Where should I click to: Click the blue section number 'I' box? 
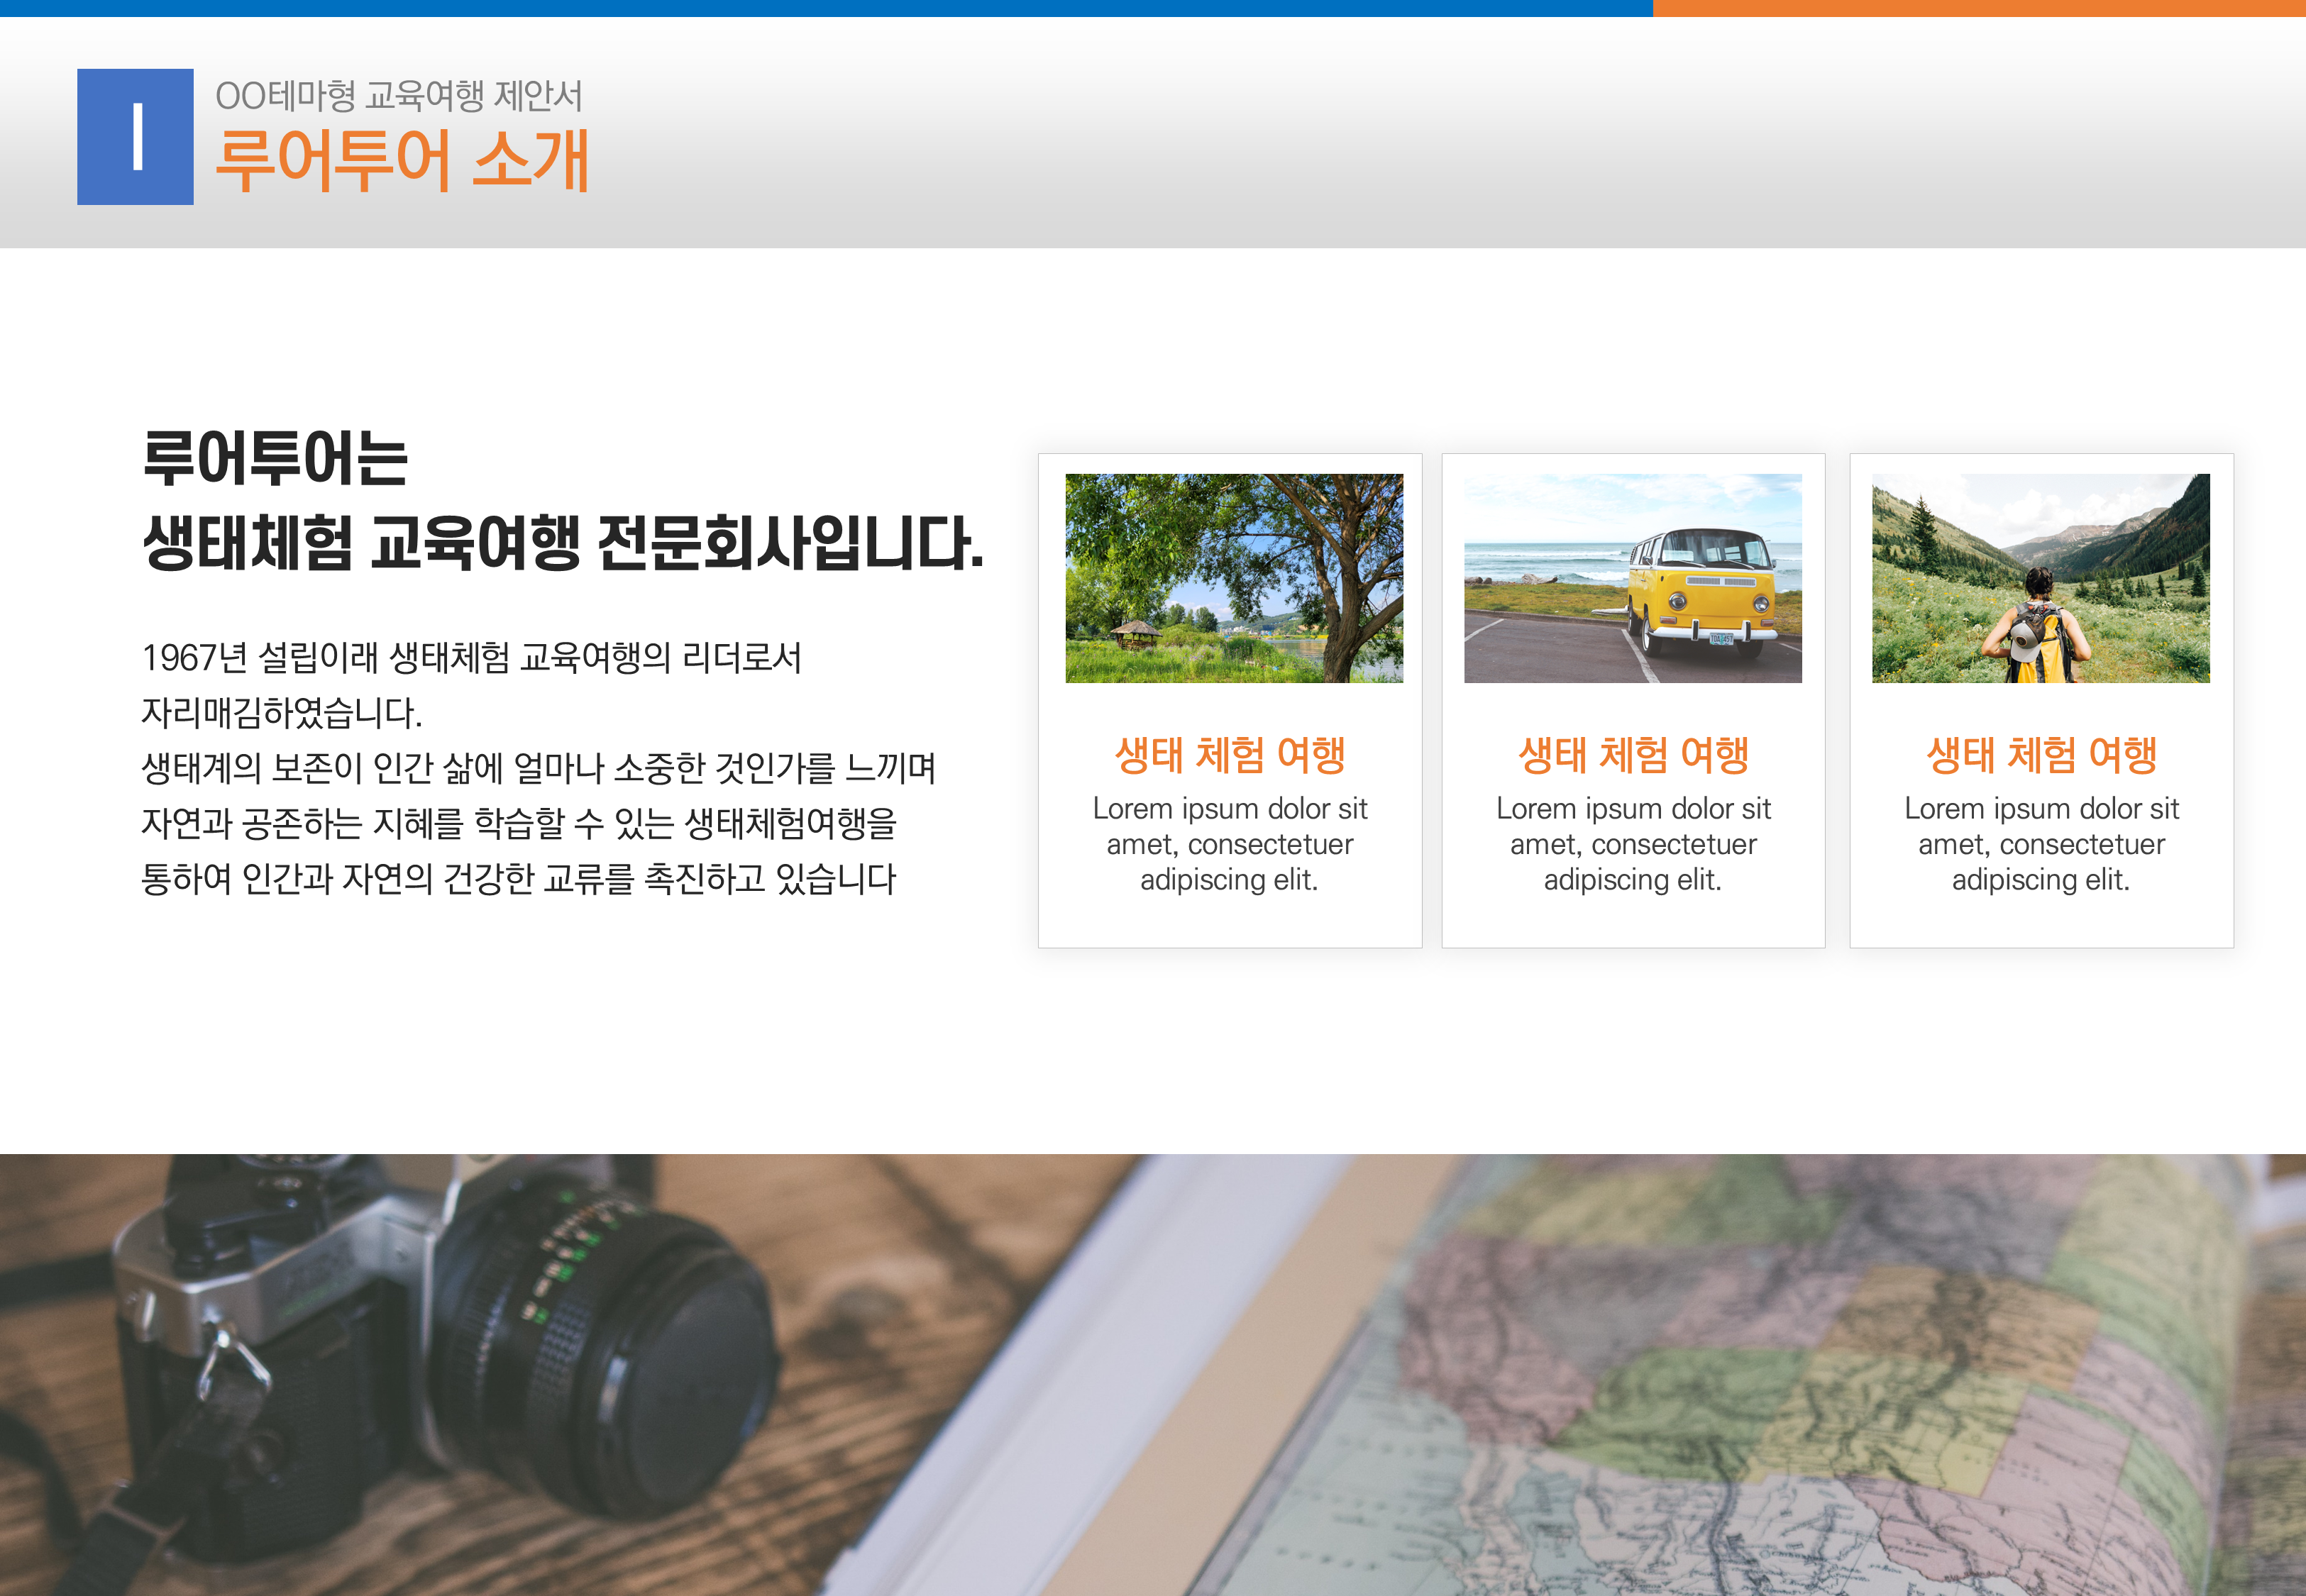135,137
